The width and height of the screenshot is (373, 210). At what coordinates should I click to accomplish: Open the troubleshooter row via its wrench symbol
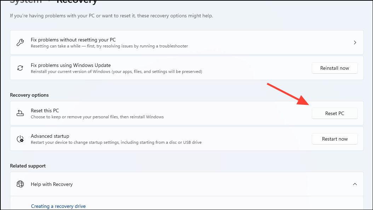pyautogui.click(x=20, y=42)
